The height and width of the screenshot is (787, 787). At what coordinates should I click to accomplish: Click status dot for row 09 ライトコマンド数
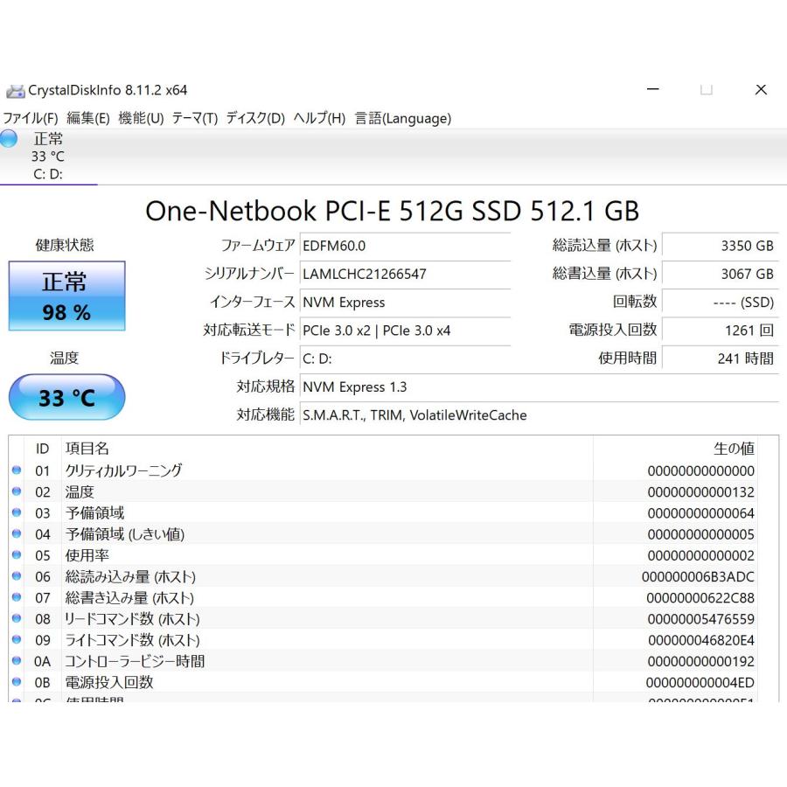coord(17,639)
